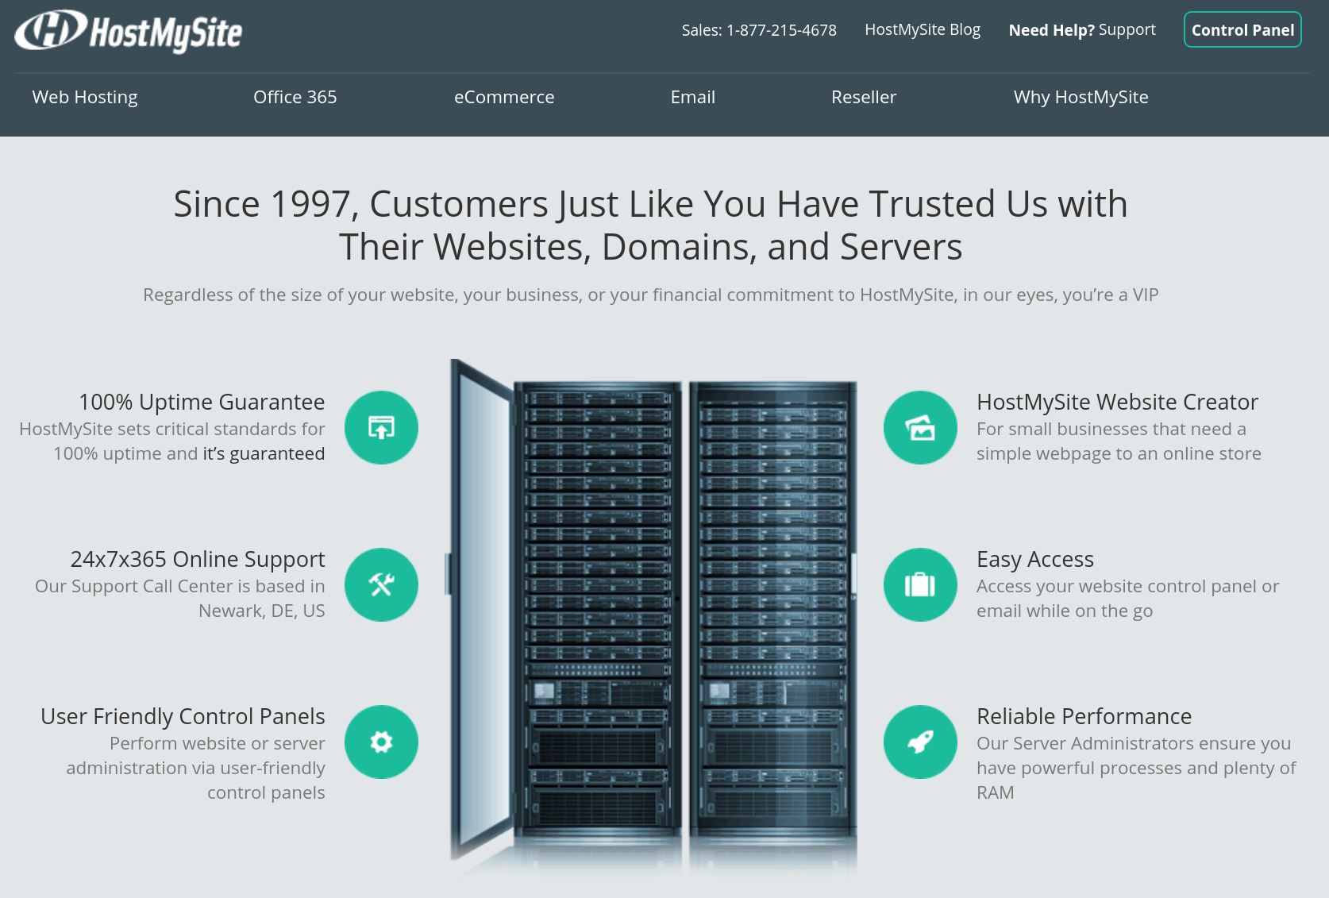
Task: Open the eCommerce menu item
Action: [504, 97]
